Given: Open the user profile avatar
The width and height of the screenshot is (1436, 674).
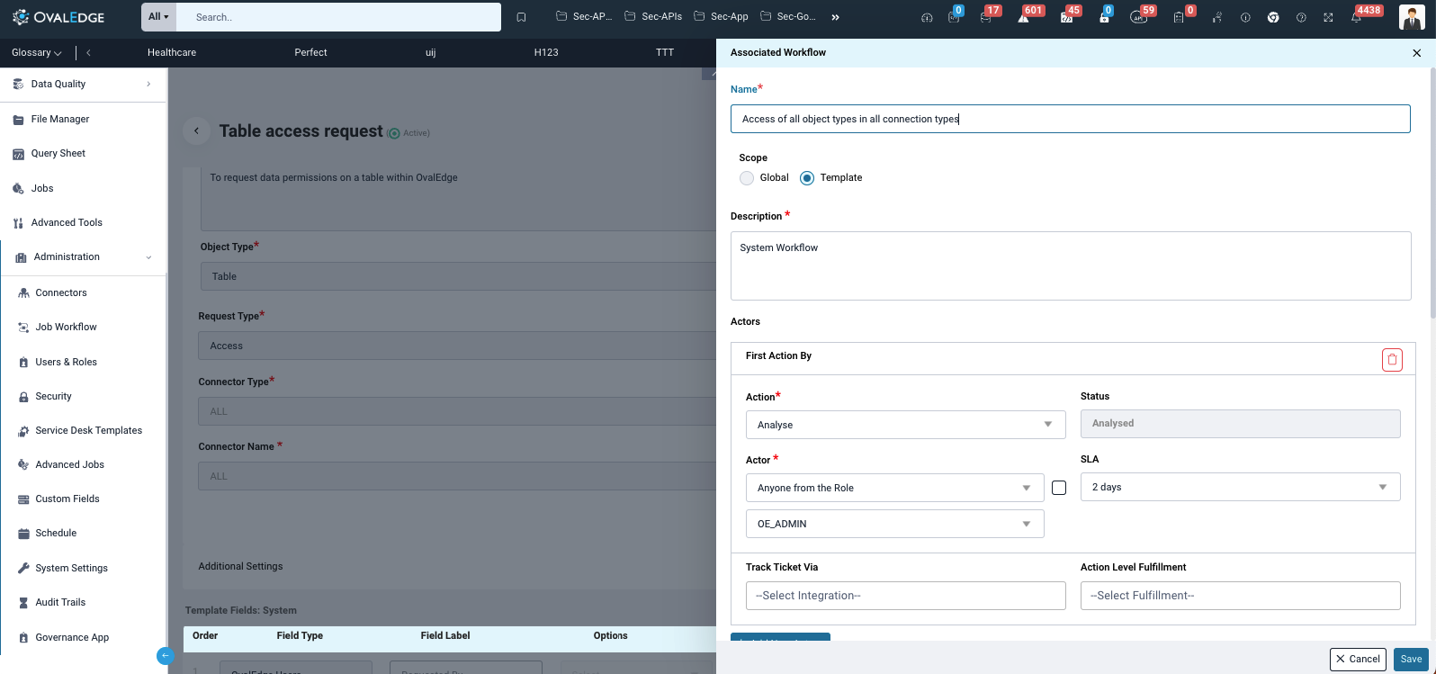Looking at the screenshot, I should tap(1412, 17).
